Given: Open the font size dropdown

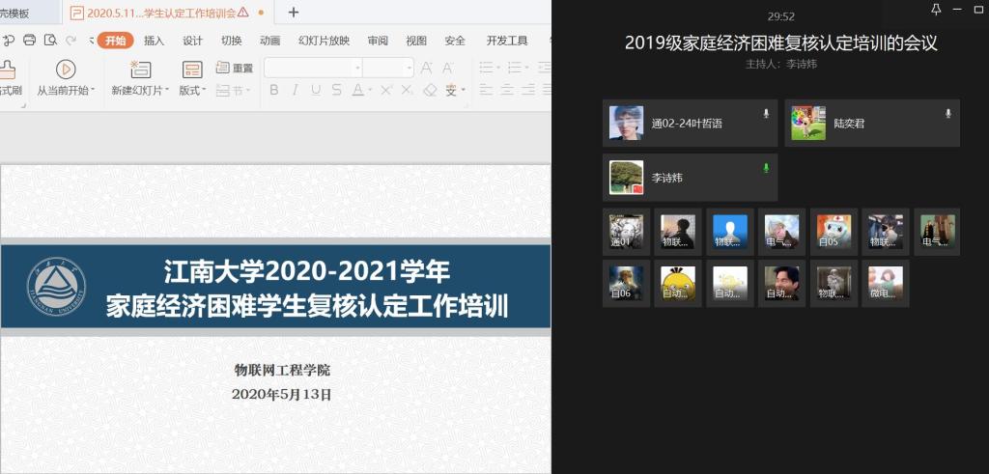Looking at the screenshot, I should (x=410, y=68).
